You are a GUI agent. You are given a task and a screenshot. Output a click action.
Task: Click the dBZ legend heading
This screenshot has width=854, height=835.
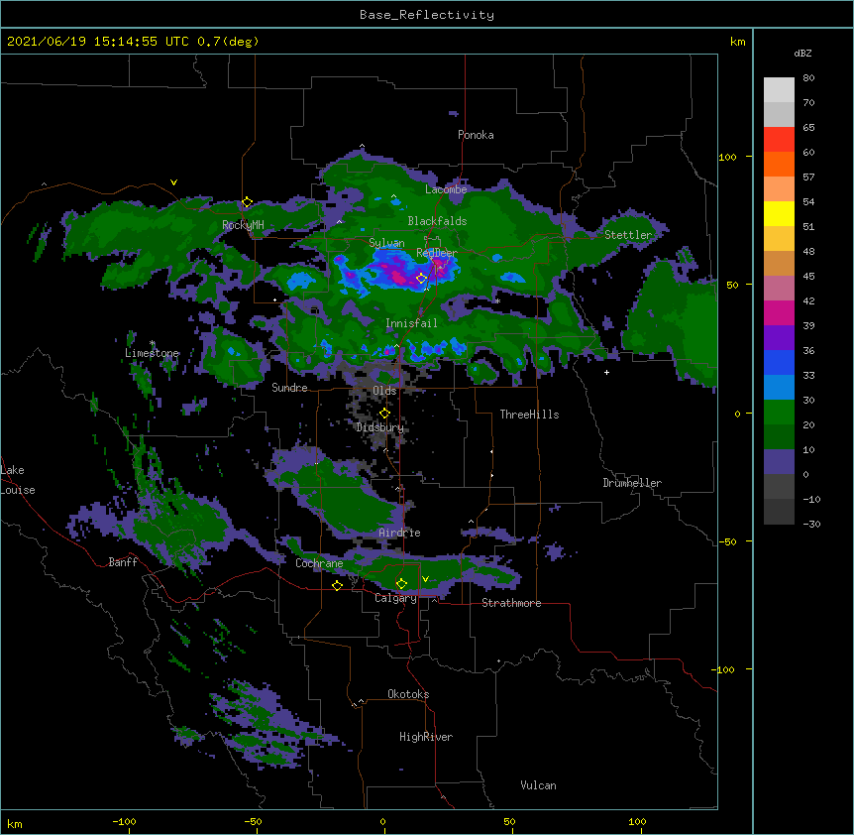[x=802, y=54]
